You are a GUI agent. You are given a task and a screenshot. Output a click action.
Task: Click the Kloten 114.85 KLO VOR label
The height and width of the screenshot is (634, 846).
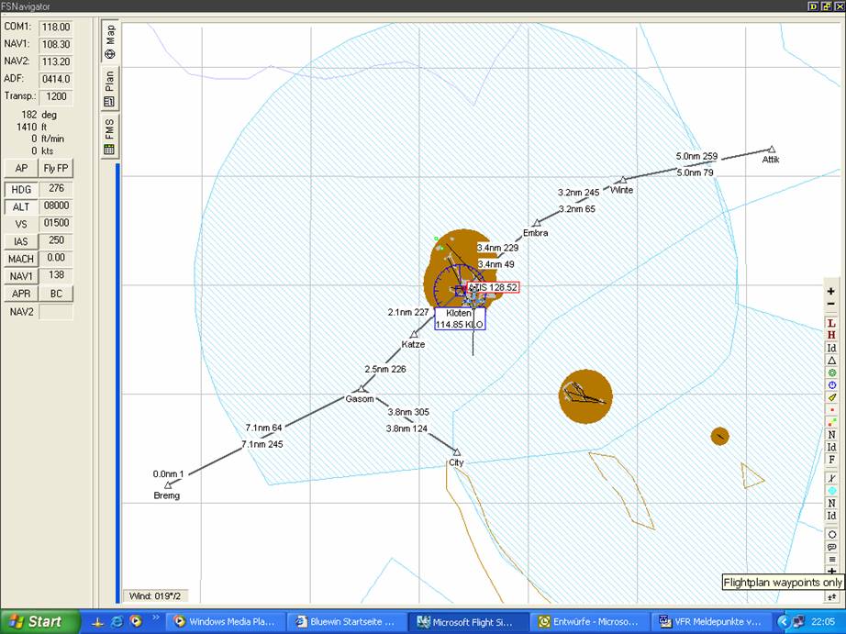point(460,318)
